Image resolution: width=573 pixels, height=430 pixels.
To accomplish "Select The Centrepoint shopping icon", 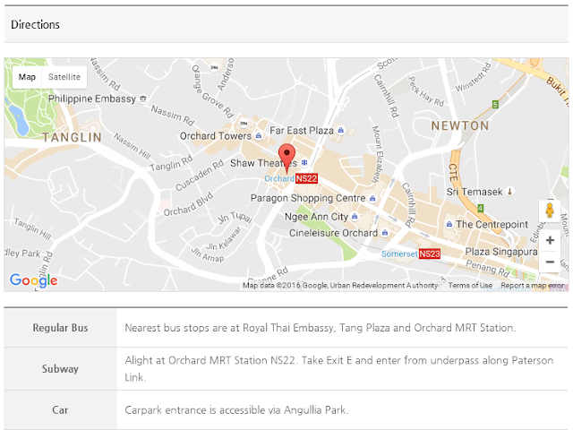I will [449, 224].
